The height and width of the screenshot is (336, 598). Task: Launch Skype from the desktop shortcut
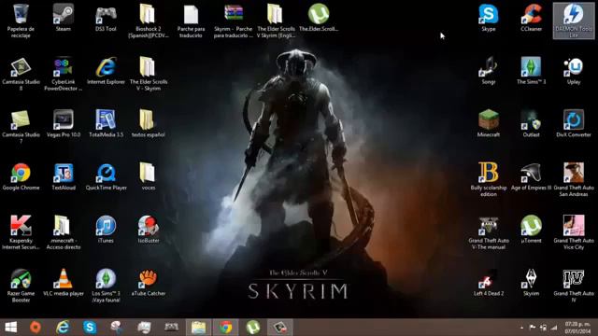point(489,18)
